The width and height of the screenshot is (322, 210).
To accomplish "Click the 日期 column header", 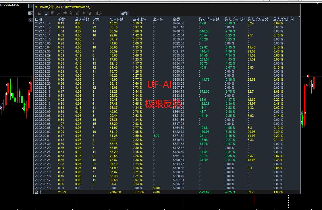I will (38, 19).
